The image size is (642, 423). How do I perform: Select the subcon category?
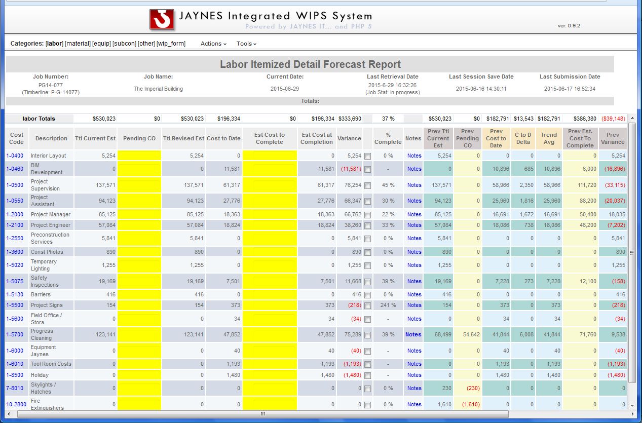pos(124,44)
